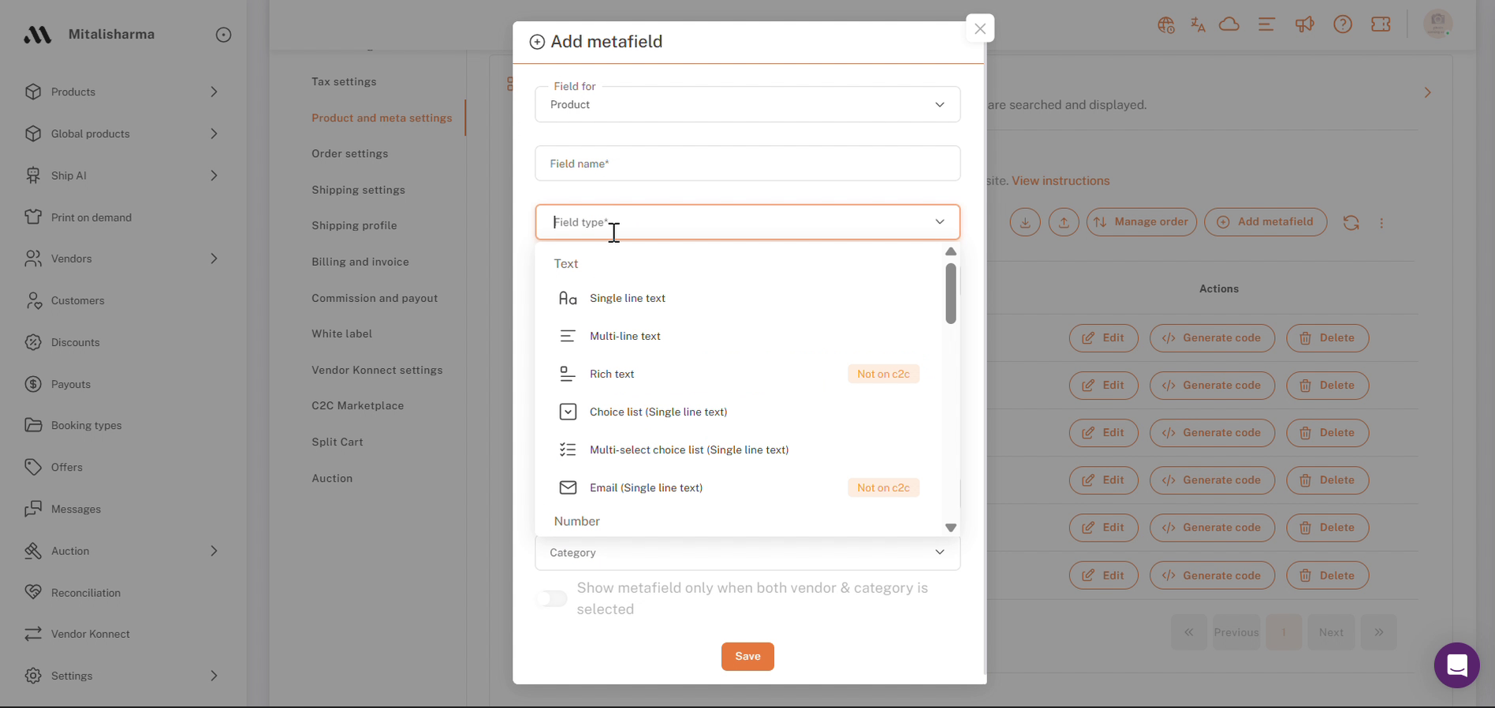Open Tax settings
The image size is (1495, 708).
[x=344, y=82]
